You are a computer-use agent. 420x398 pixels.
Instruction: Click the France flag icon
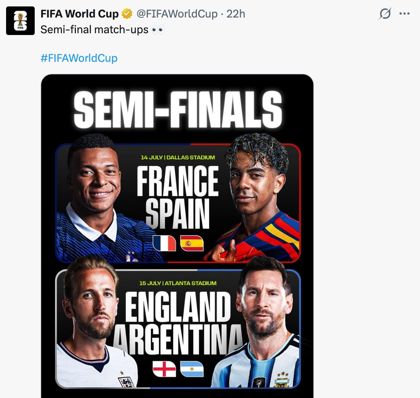(x=164, y=243)
